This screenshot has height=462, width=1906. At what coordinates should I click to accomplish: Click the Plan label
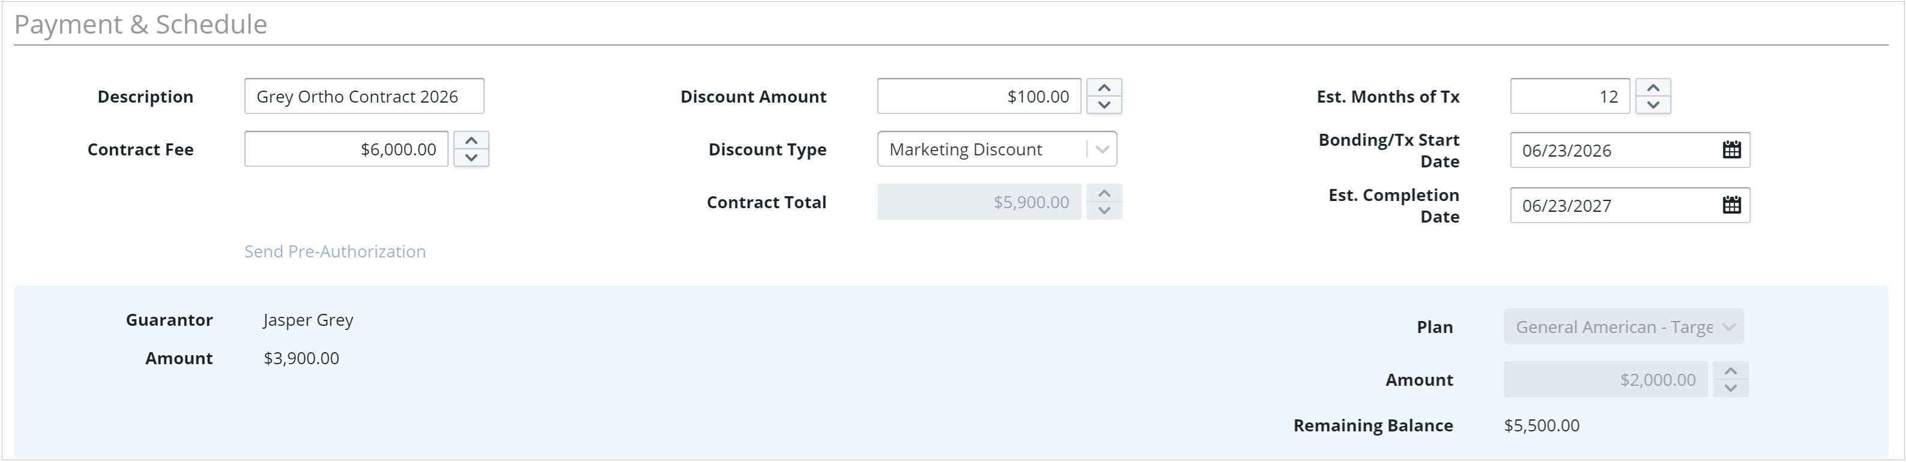tap(1435, 327)
